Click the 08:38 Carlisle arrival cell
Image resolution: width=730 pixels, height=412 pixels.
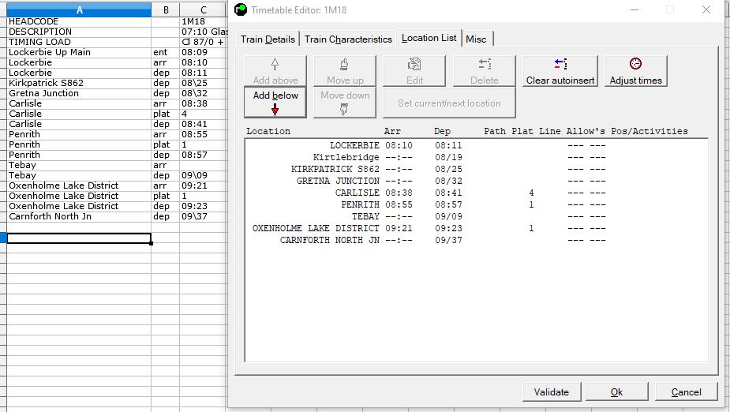click(204, 103)
